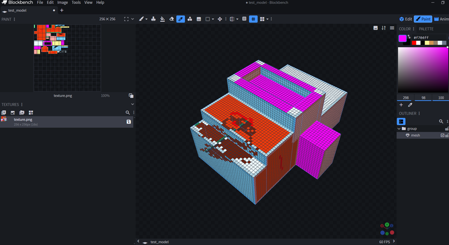Switch to the Palette tab
Viewport: 449px width, 245px height.
426,29
